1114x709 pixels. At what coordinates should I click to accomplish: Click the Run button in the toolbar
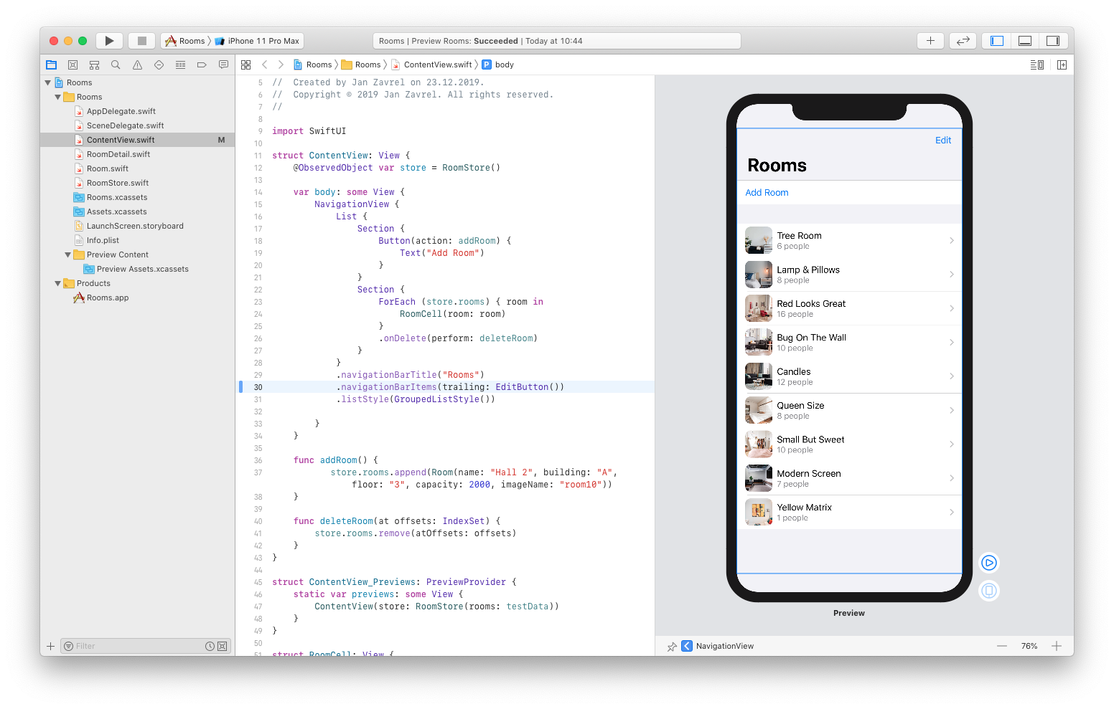click(x=109, y=40)
